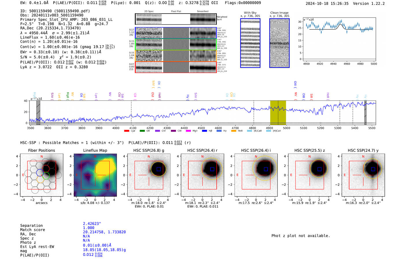Click the m:15.9 re:1.9" s:2.4" caption
Viewport: 405px width, 275px height.
click(310, 203)
